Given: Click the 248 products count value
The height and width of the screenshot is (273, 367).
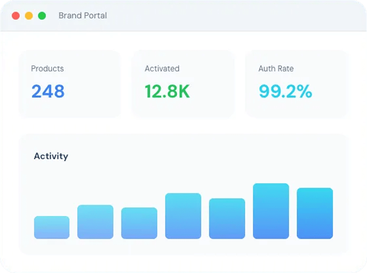Looking at the screenshot, I should (x=48, y=91).
